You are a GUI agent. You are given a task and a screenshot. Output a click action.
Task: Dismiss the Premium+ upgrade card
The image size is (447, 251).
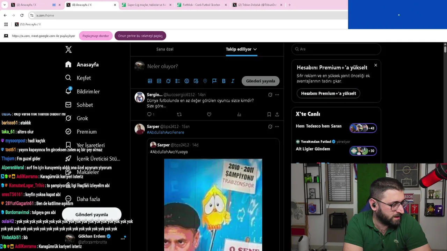pyautogui.click(x=376, y=65)
